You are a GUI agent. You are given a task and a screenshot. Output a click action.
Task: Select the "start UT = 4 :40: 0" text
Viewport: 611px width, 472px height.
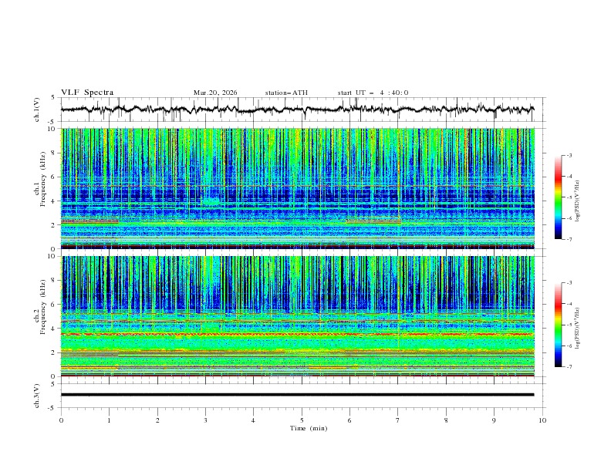[373, 93]
